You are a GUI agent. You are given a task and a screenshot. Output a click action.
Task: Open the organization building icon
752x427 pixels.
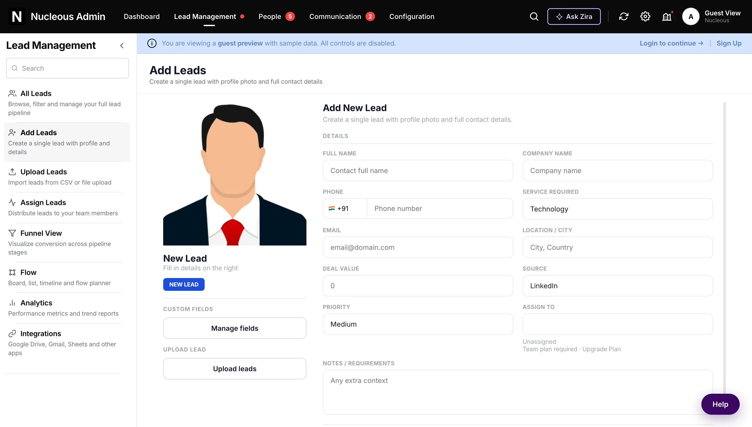[x=667, y=17]
